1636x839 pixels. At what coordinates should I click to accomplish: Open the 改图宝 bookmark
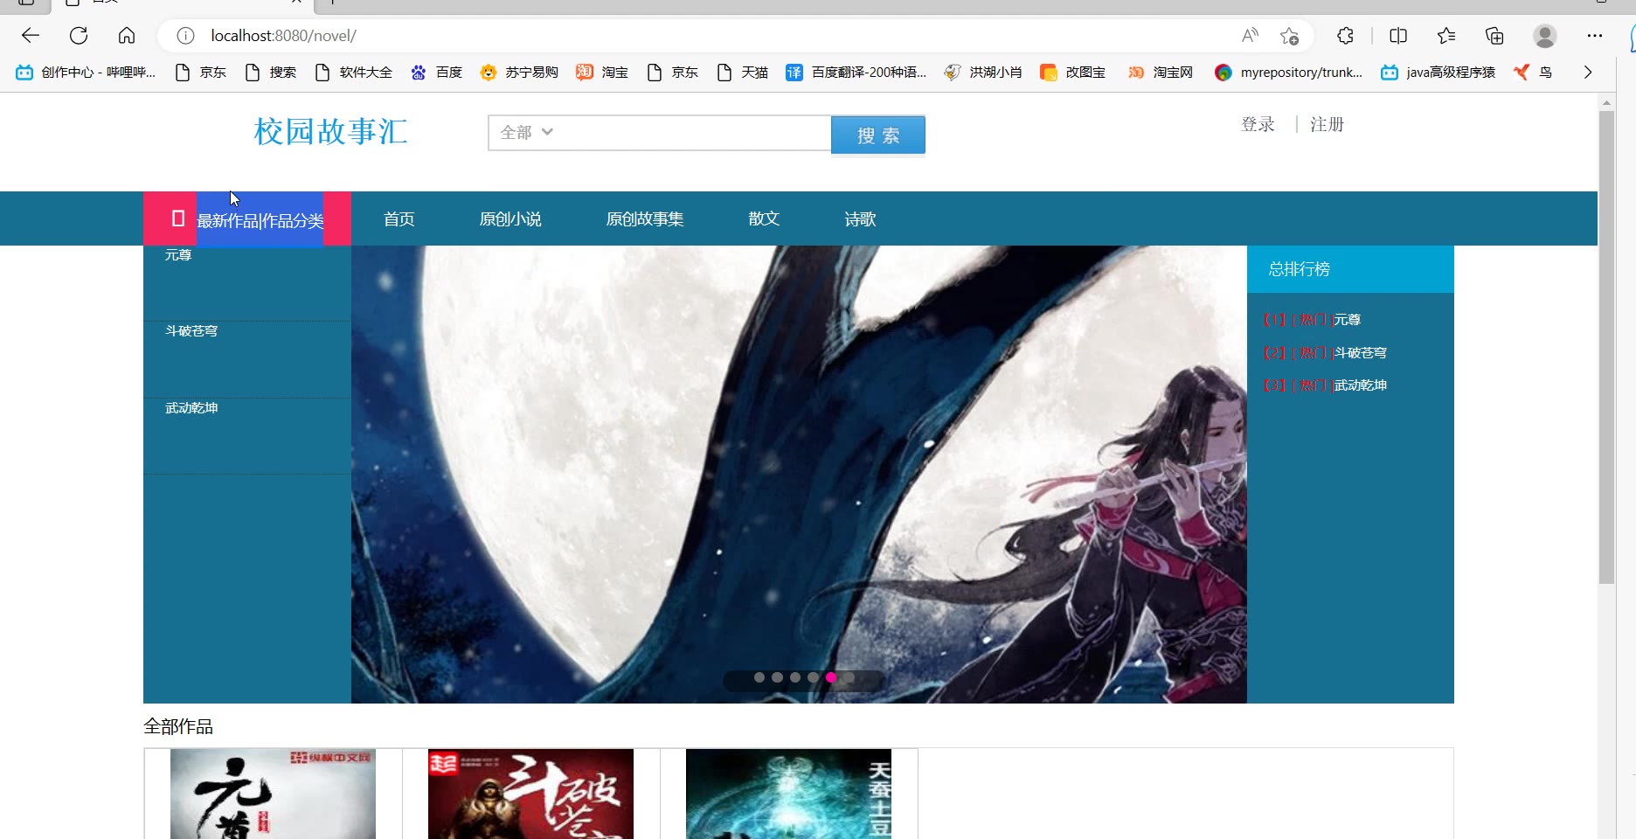click(x=1072, y=73)
